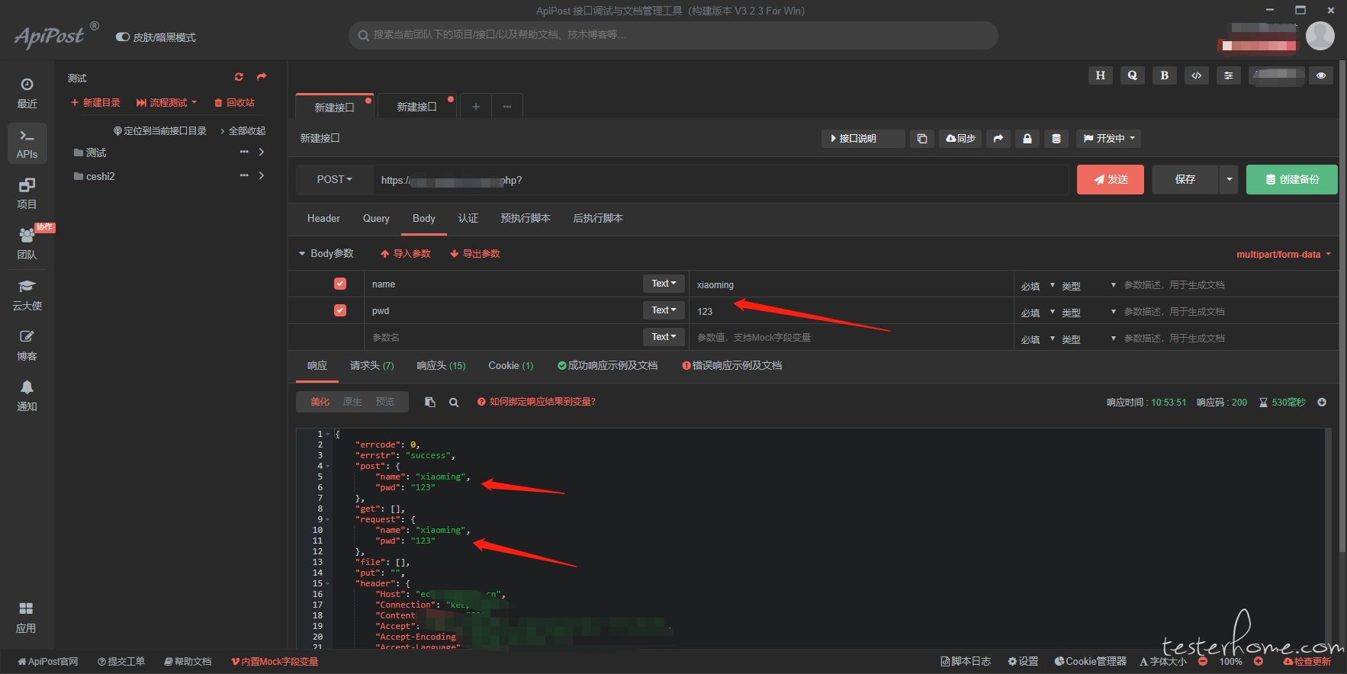Open the 云大使 sidebar section
The width and height of the screenshot is (1347, 674).
pyautogui.click(x=27, y=294)
